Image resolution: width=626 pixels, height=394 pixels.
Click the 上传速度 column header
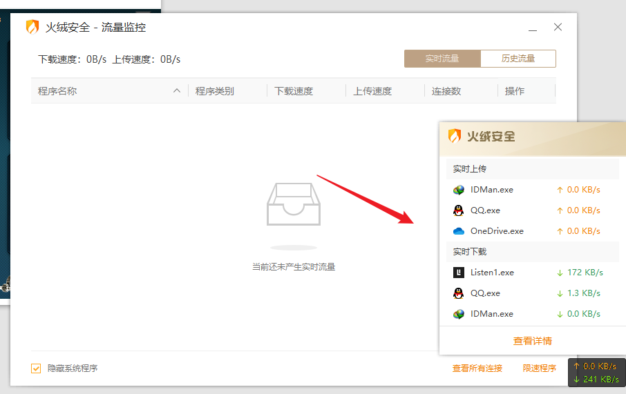372,91
